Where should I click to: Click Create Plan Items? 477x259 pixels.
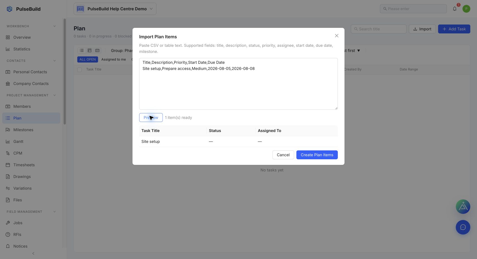click(x=317, y=155)
